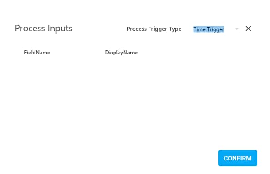Show trigger type options via arrow

coord(237,29)
